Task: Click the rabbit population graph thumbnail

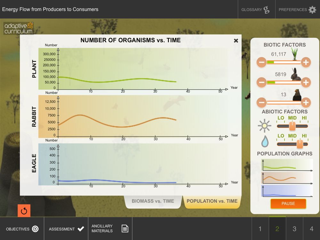Action: pyautogui.click(x=287, y=178)
